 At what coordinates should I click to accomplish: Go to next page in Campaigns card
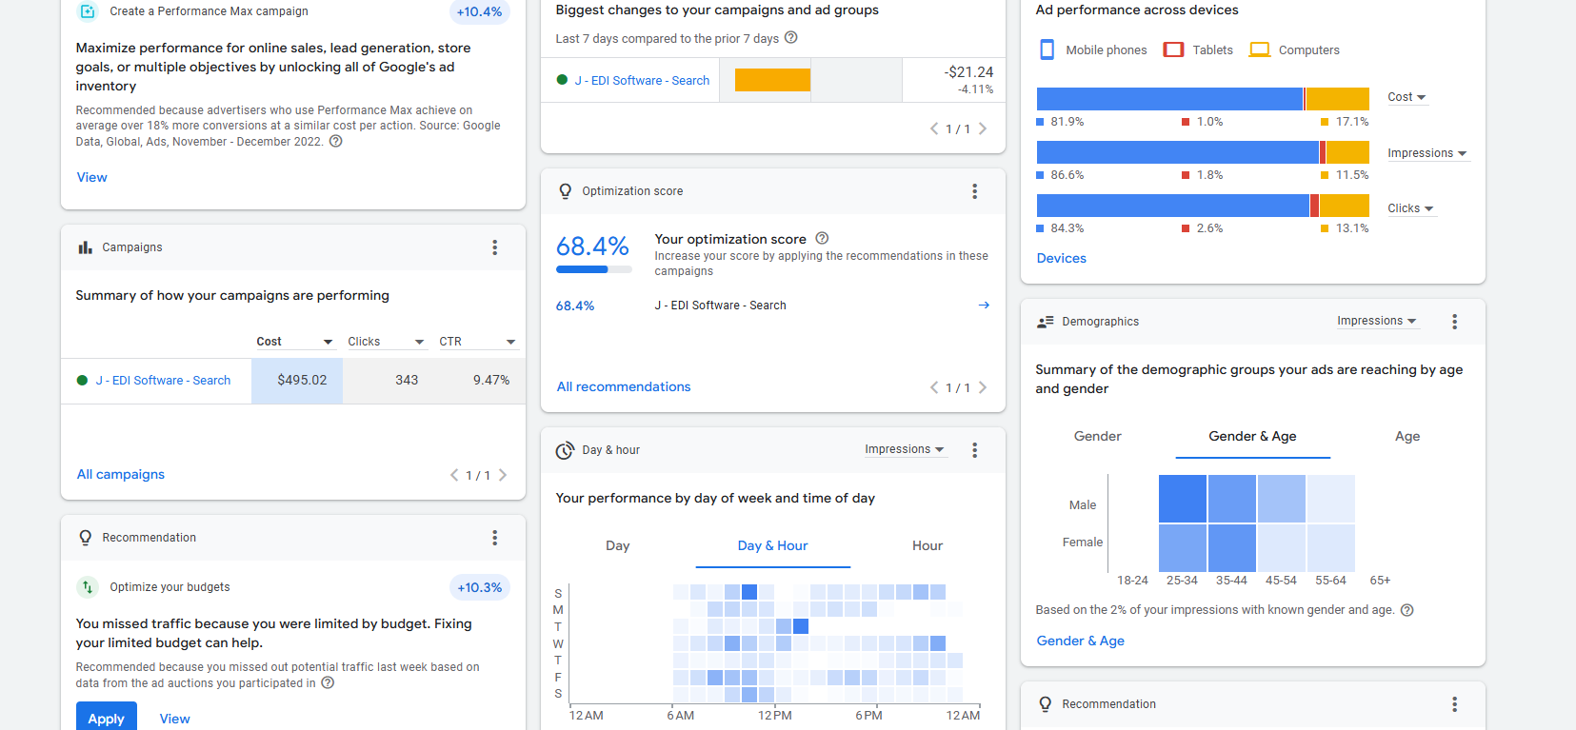[503, 475]
